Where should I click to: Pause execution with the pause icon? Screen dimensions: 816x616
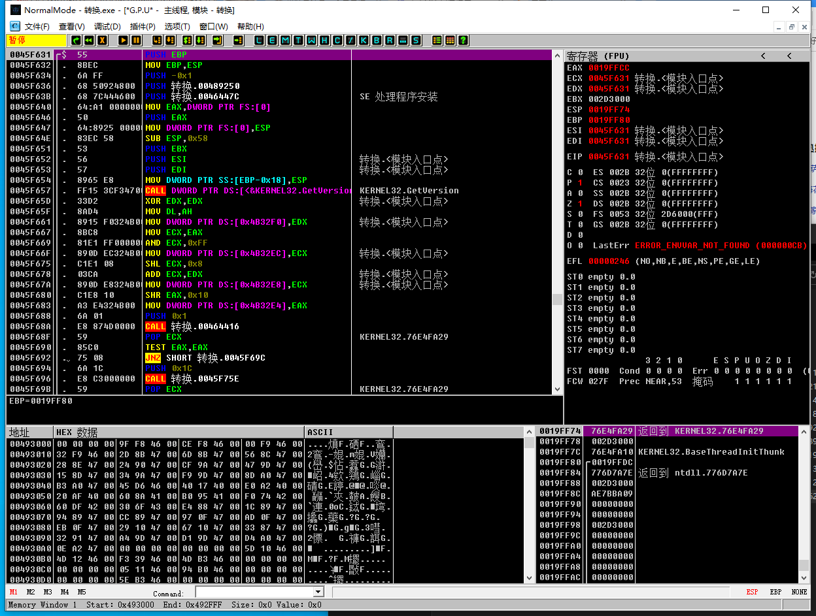(136, 41)
